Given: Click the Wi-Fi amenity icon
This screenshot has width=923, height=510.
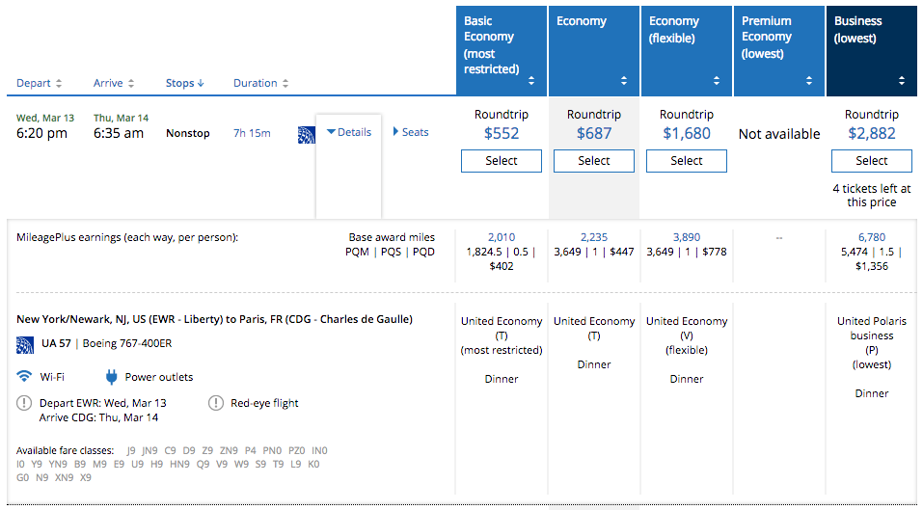Looking at the screenshot, I should coord(24,376).
